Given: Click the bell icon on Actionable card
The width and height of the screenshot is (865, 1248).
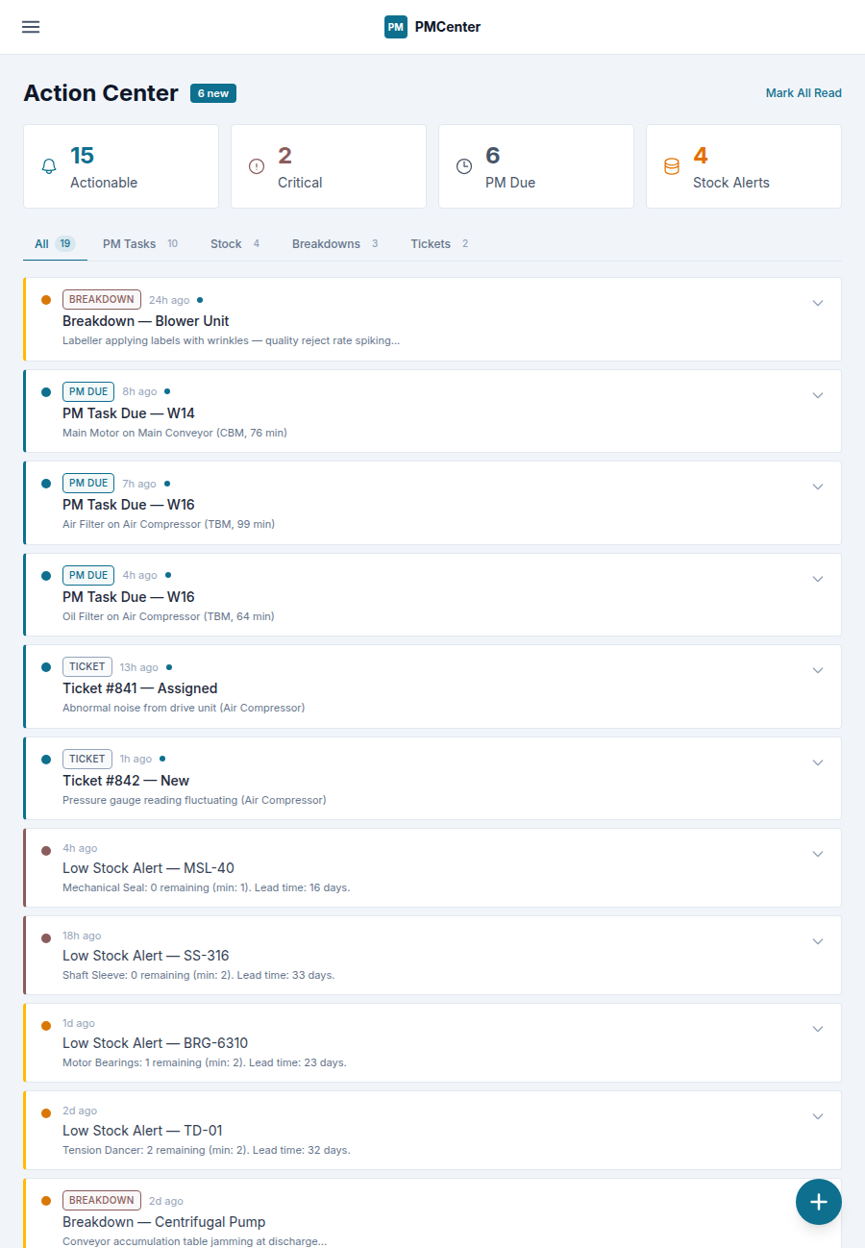Looking at the screenshot, I should [49, 166].
